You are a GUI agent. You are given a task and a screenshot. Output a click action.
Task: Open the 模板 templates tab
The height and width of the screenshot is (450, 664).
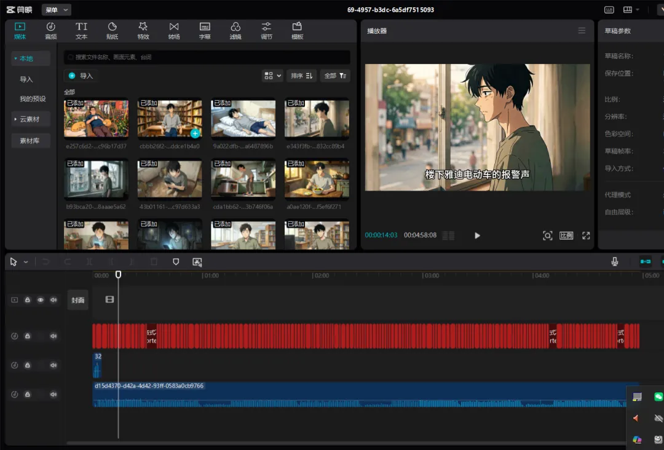click(298, 31)
